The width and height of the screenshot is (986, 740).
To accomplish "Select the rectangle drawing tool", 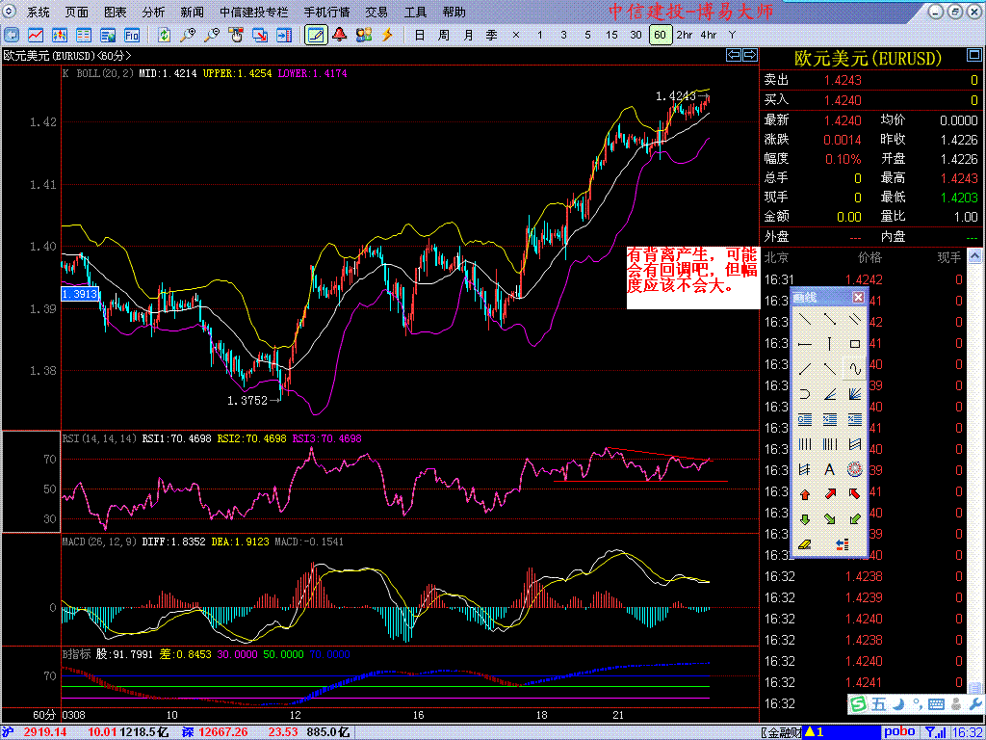I will [855, 344].
